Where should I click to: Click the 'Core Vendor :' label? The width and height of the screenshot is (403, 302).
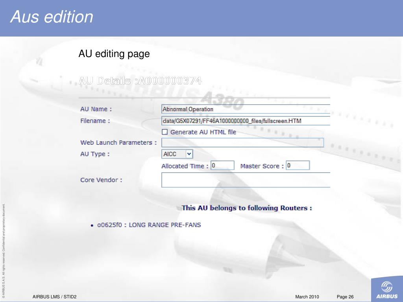point(101,180)
